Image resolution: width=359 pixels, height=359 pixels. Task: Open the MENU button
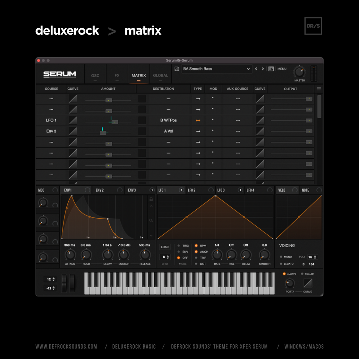coord(282,69)
